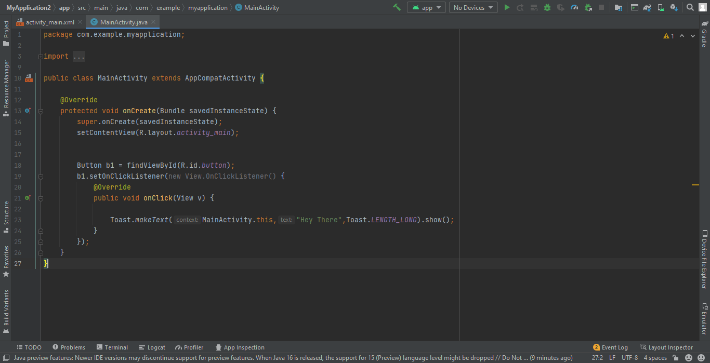Viewport: 710px width, 363px height.
Task: Open Search Everywhere magnifier icon
Action: pos(690,7)
